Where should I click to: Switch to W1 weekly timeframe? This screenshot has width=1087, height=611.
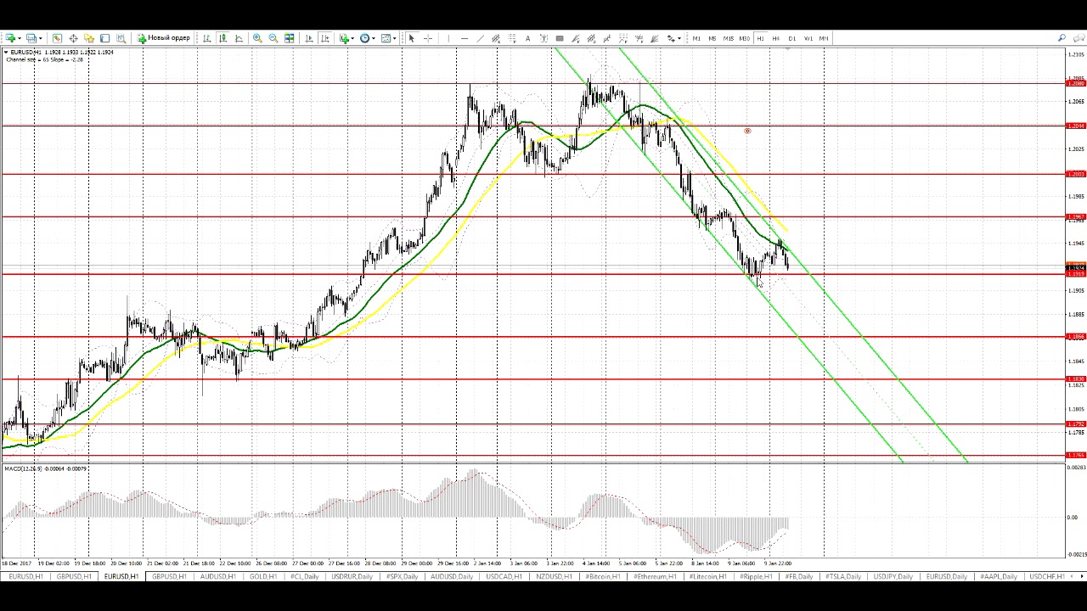point(808,38)
